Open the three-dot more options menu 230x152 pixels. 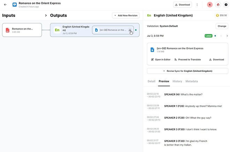(197, 5)
